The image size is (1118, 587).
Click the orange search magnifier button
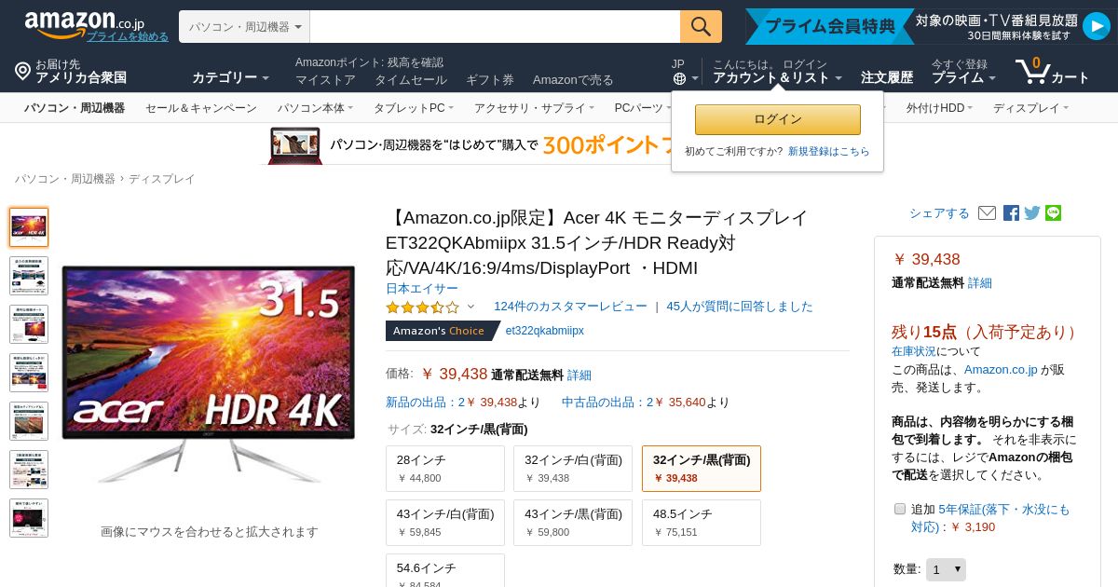[x=701, y=26]
